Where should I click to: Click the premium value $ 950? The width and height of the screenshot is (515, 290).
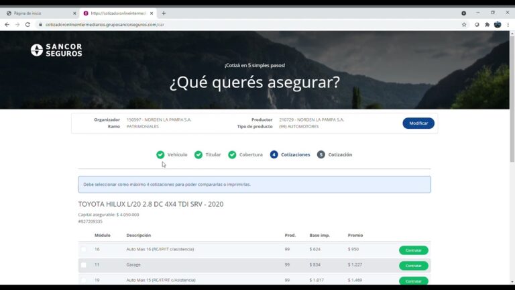coord(353,249)
